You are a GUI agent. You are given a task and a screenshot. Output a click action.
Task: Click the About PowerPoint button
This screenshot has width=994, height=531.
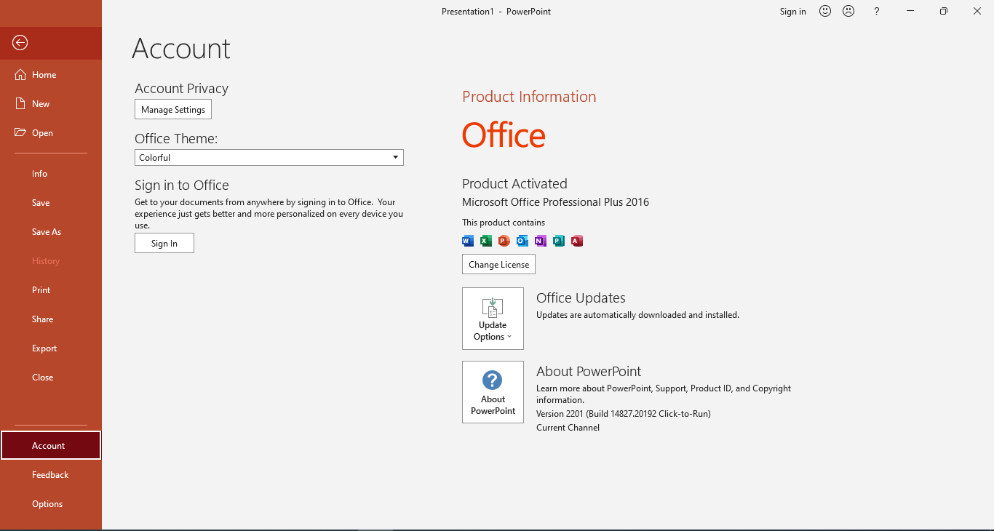pos(493,392)
